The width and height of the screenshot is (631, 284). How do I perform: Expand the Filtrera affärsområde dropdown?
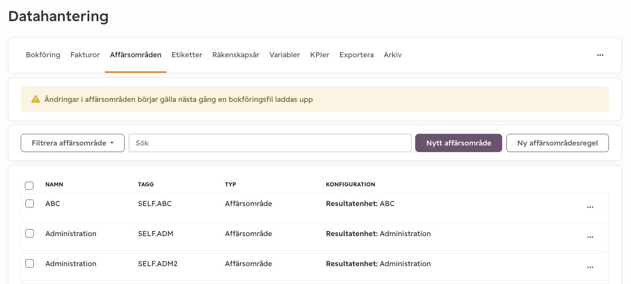[72, 143]
